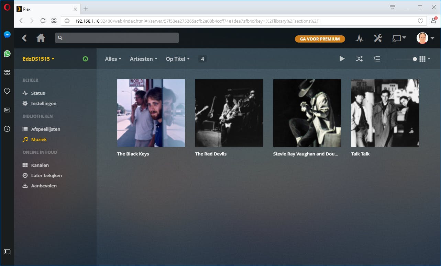Open the Op Titel sort dropdown
The height and width of the screenshot is (266, 441).
(x=178, y=59)
